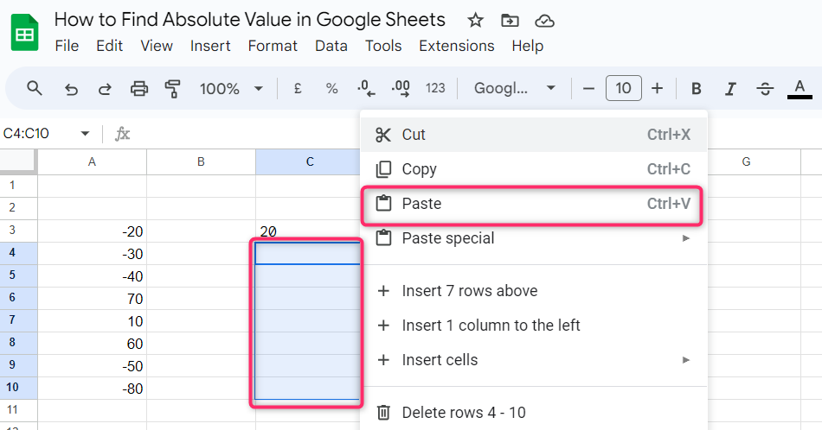Screen dimensions: 822x430
Task: Open the zoom 100% dropdown
Action: pyautogui.click(x=231, y=88)
